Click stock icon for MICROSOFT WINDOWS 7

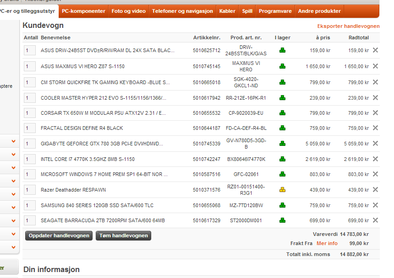pyautogui.click(x=282, y=174)
